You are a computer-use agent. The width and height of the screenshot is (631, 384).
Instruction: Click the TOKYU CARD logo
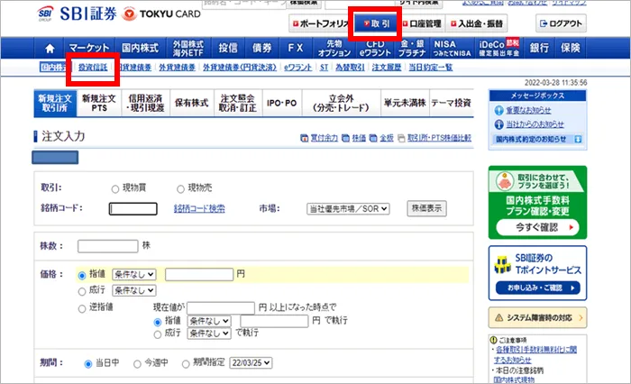pyautogui.click(x=161, y=14)
